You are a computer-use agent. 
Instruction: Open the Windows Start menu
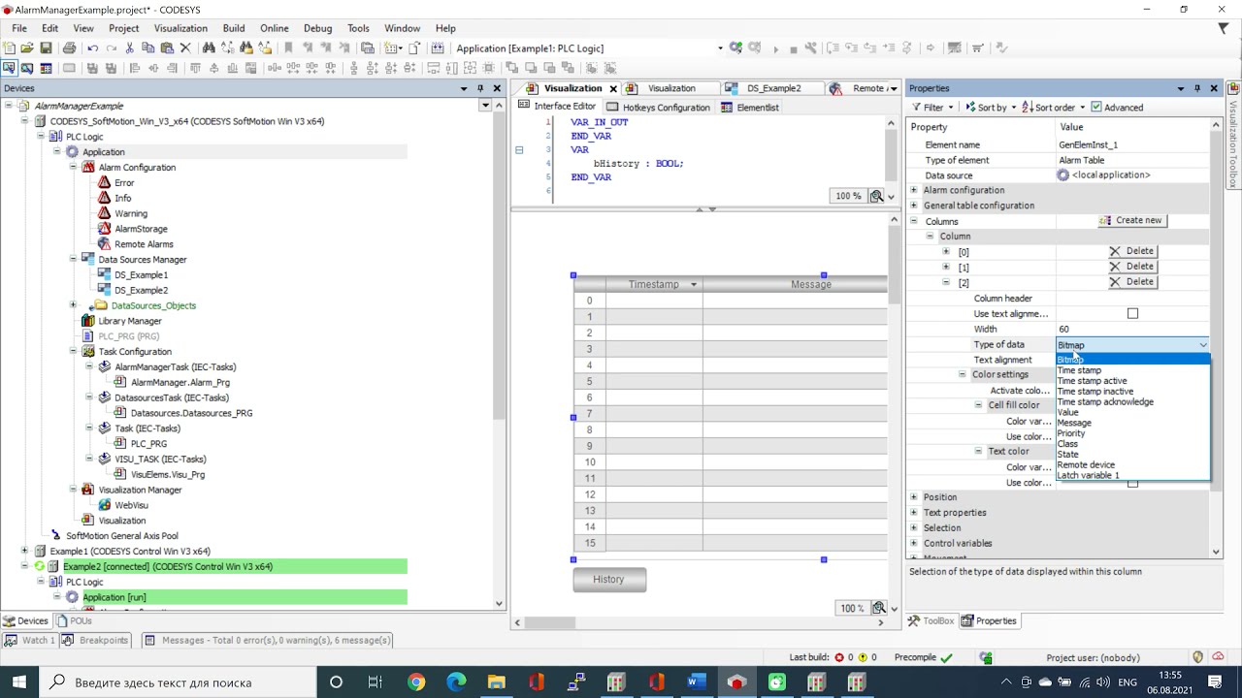click(19, 682)
